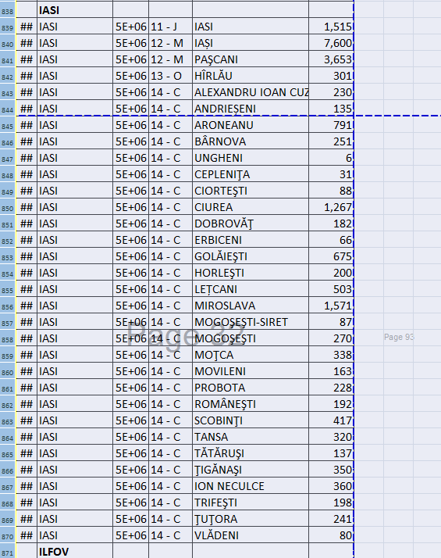Select the 11 - J code cell
Viewport: 441px width, 558px height.
point(171,27)
